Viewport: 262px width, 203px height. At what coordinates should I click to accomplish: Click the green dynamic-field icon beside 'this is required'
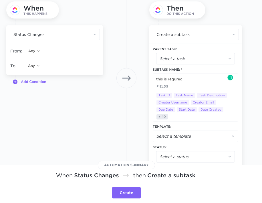pos(230,77)
